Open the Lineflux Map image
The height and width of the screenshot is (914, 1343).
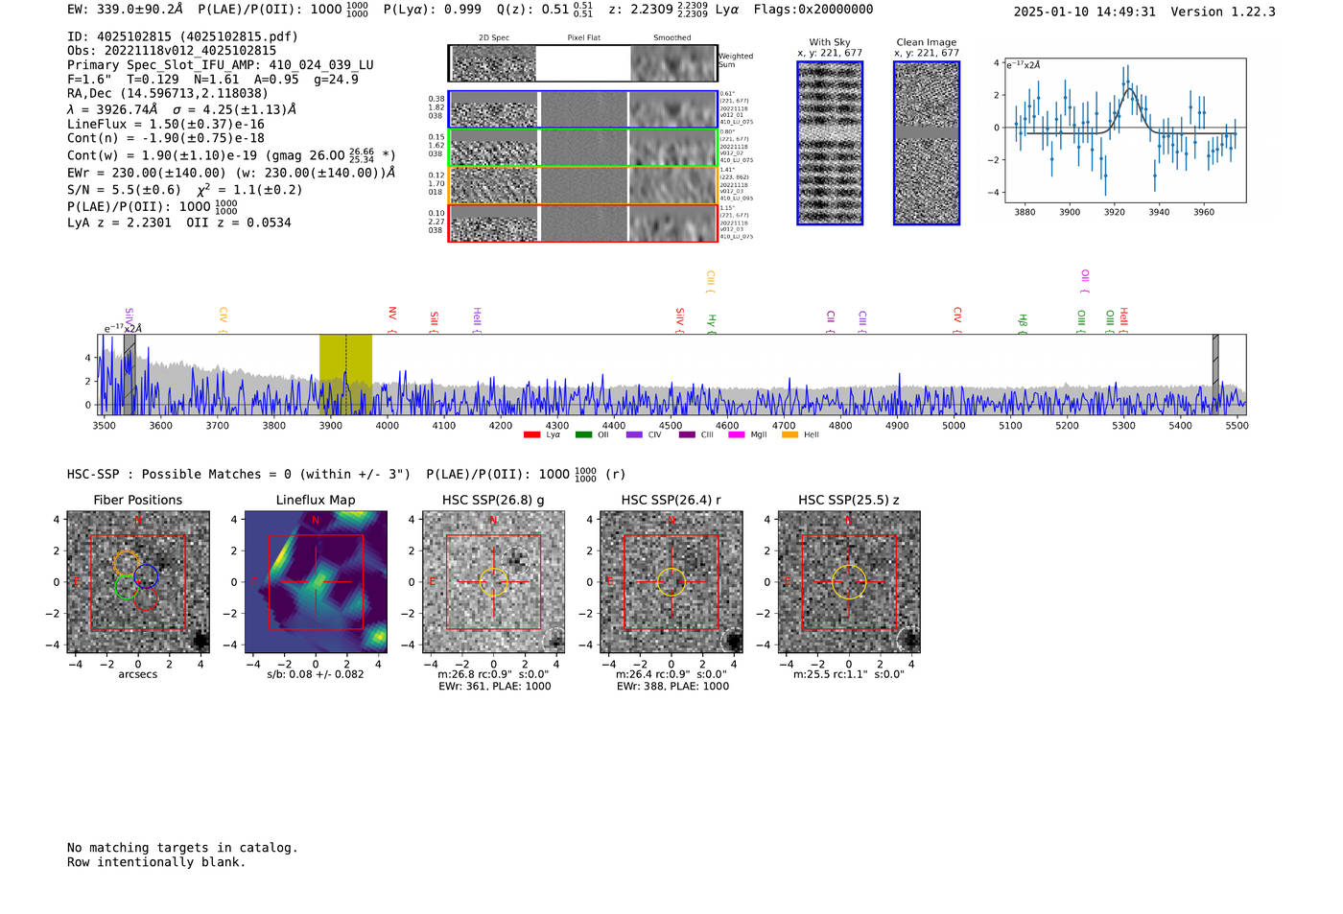(x=316, y=582)
